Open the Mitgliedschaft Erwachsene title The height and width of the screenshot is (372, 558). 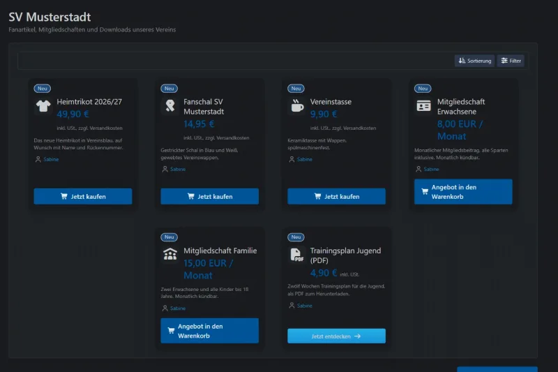(x=461, y=107)
